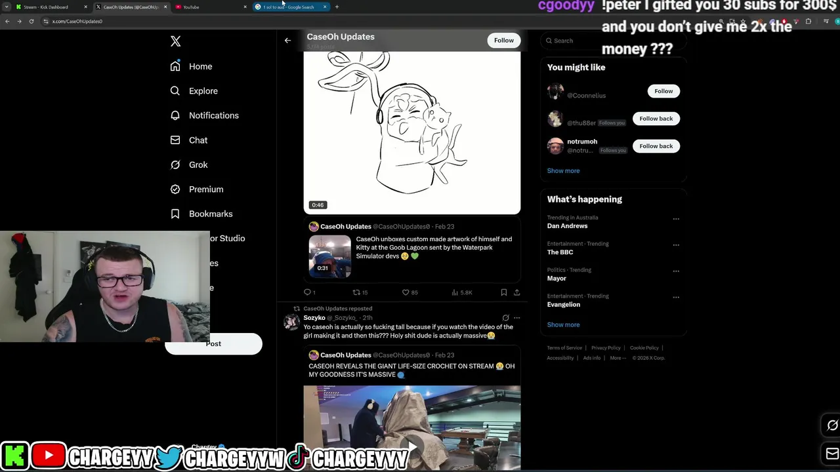Image resolution: width=840 pixels, height=472 pixels.
Task: Click the X logo icon in sidebar
Action: click(175, 41)
